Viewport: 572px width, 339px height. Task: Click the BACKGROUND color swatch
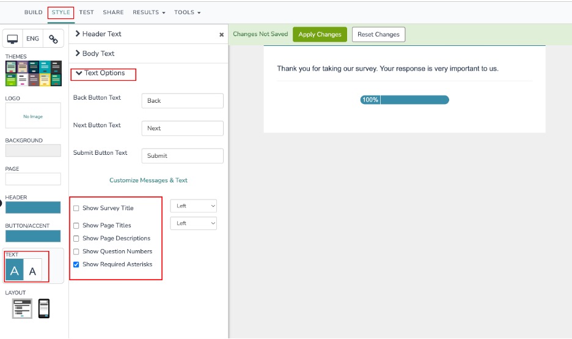pos(33,151)
